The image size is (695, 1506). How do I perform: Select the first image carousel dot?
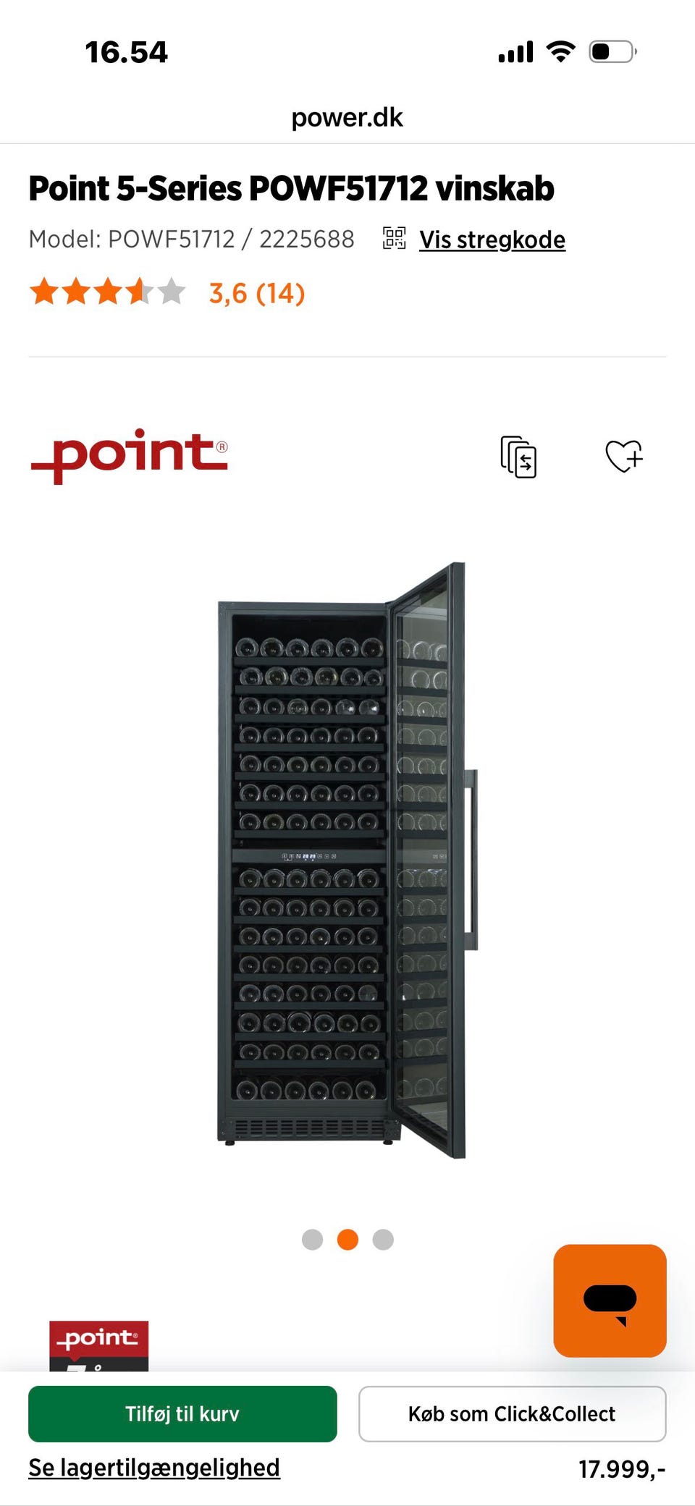pyautogui.click(x=312, y=1240)
